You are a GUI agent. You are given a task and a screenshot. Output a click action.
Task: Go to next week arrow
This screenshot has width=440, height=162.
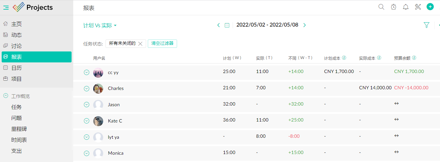tap(305, 25)
